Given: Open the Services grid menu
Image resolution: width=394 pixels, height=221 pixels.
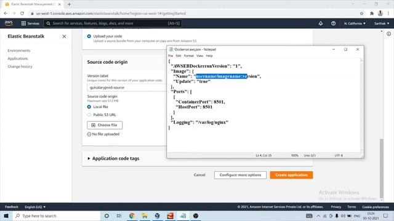Looking at the screenshot, I should (30, 23).
